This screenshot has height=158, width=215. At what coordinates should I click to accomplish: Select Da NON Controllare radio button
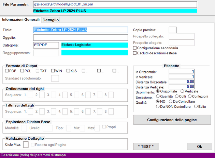point(158,106)
